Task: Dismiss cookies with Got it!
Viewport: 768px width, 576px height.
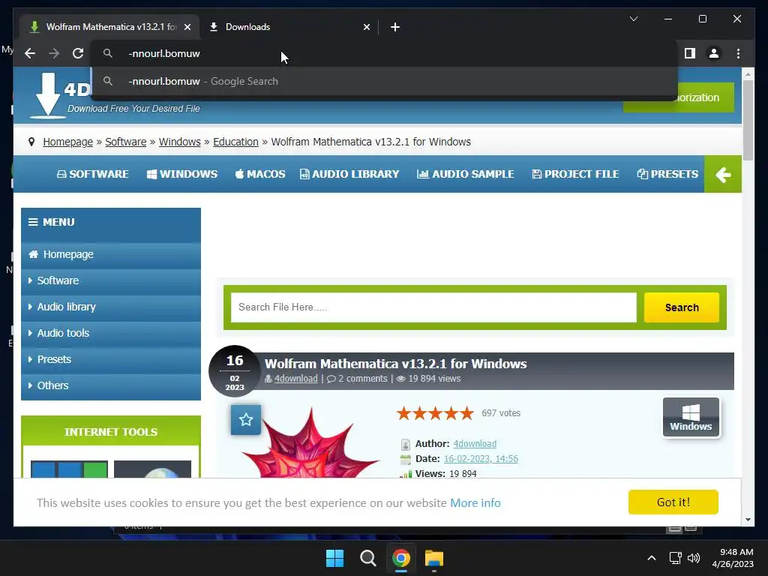Action: [673, 502]
